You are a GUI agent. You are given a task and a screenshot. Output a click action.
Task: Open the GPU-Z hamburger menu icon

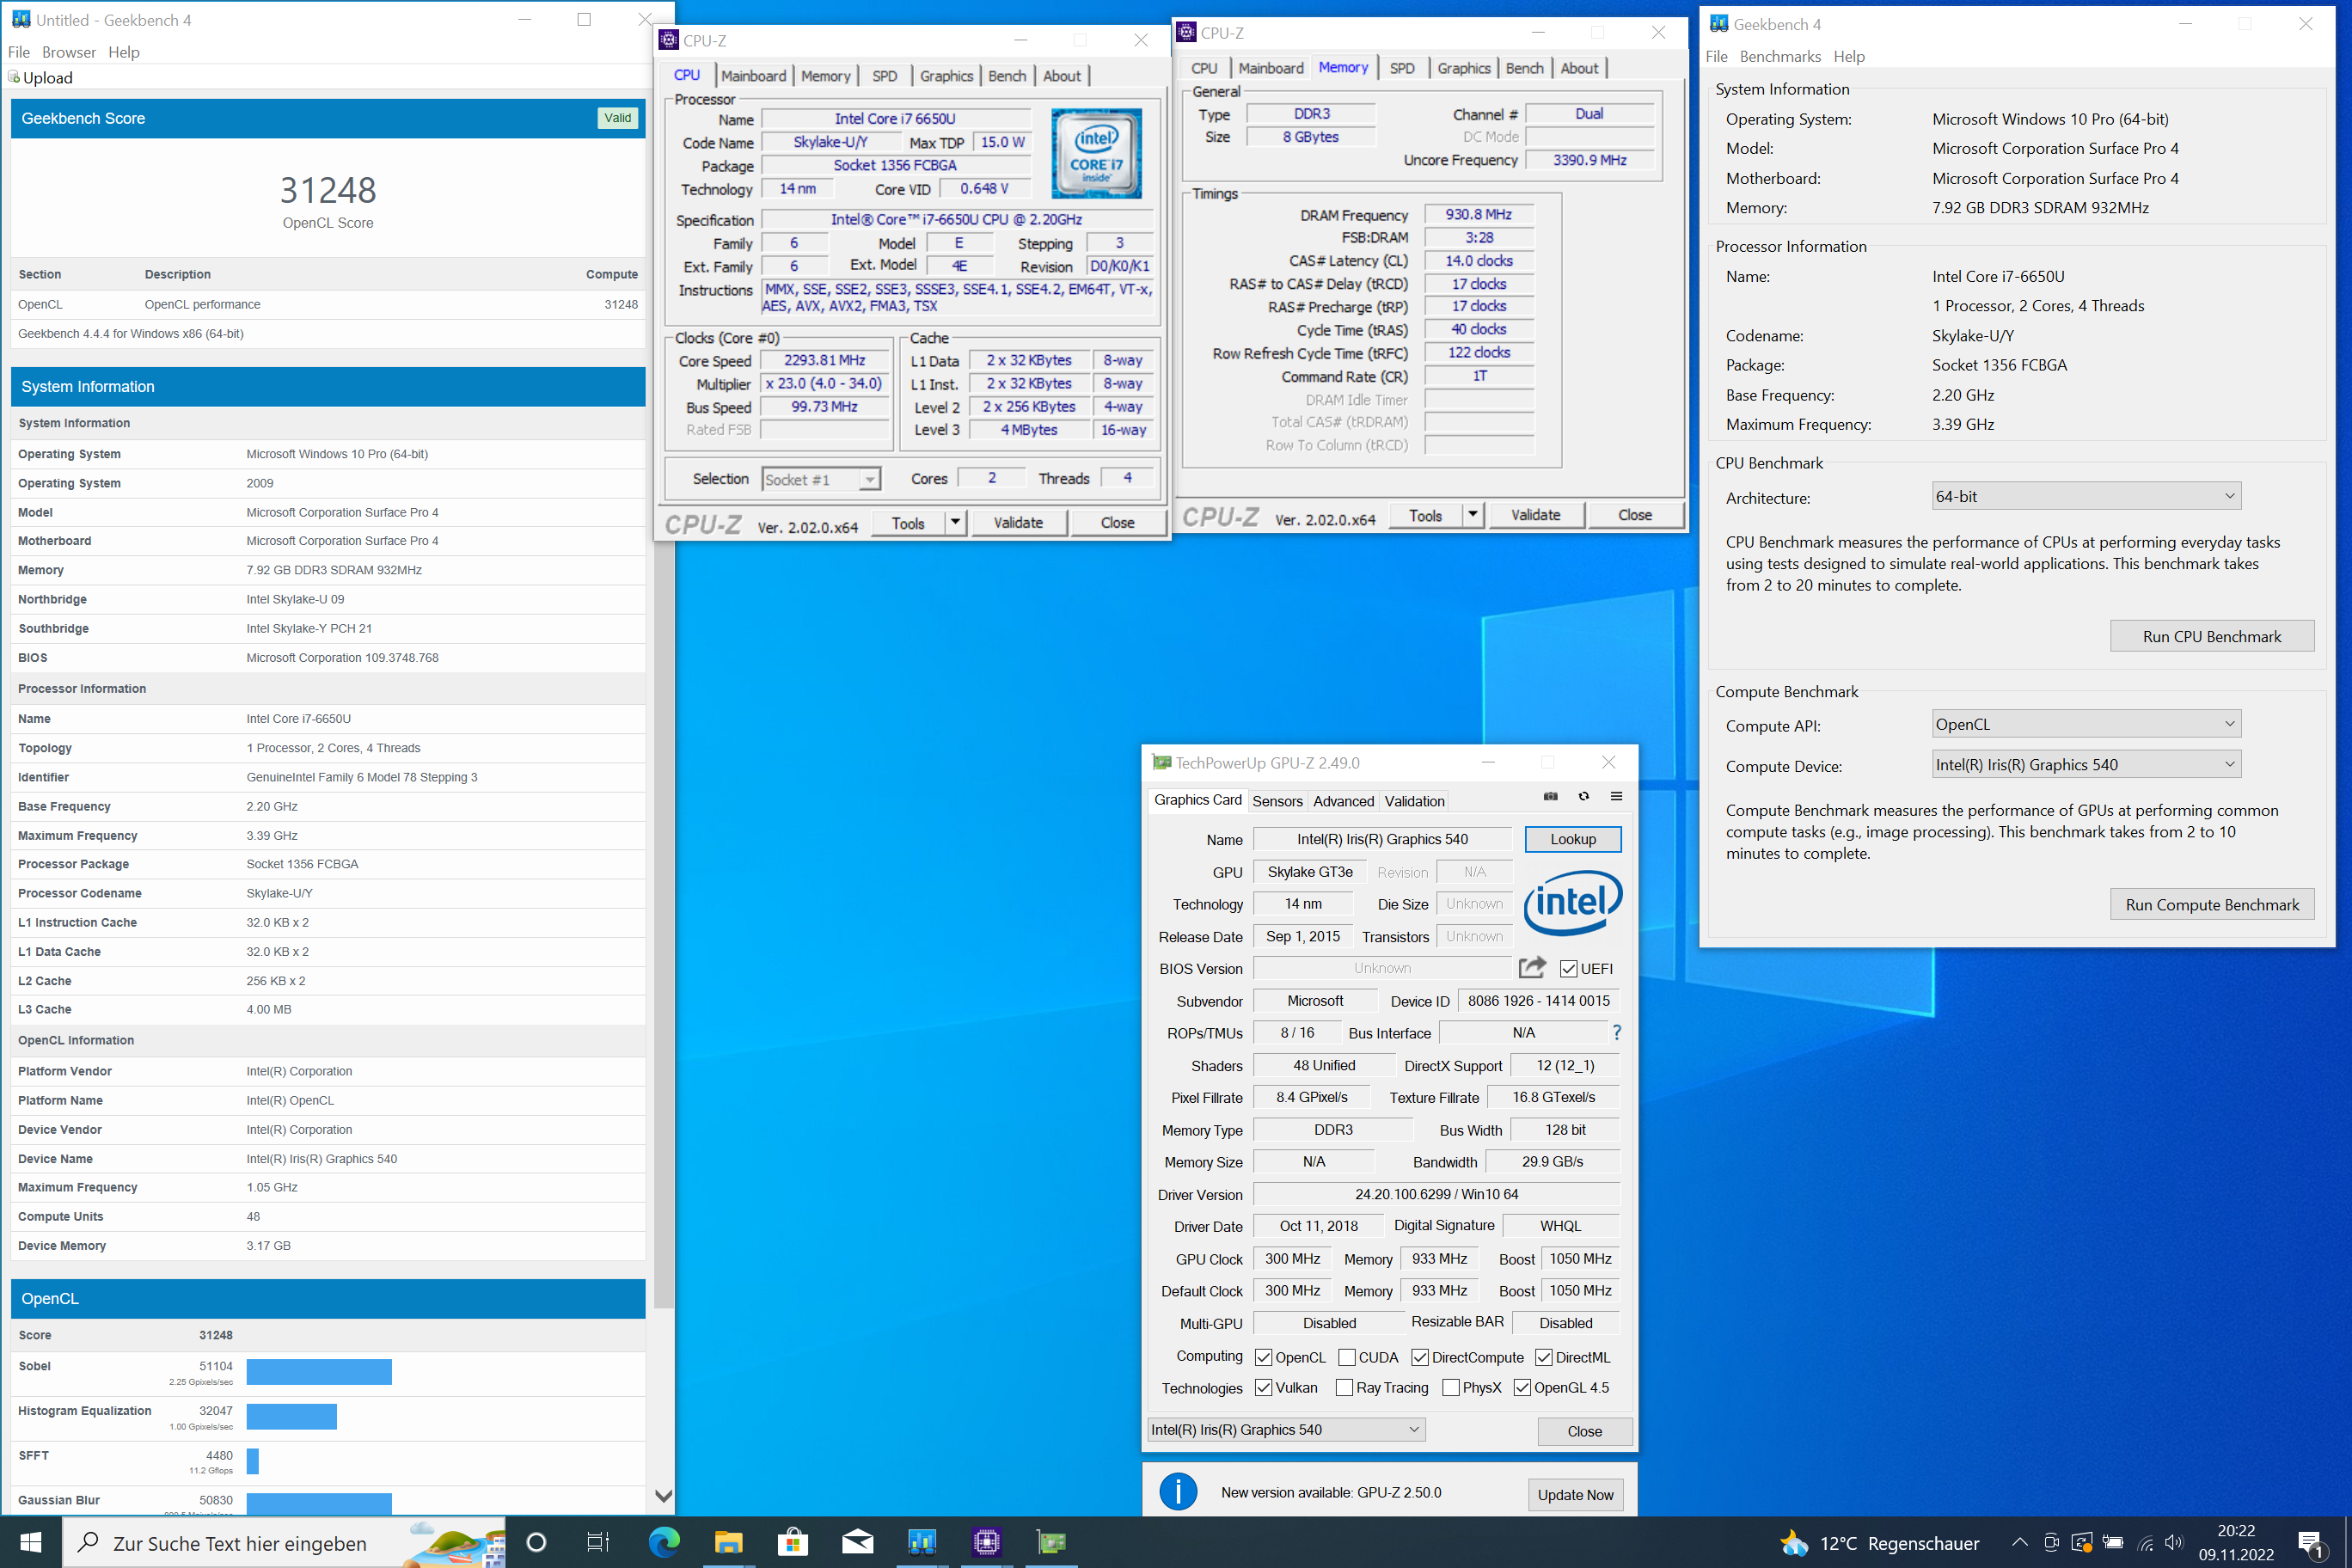[1616, 797]
